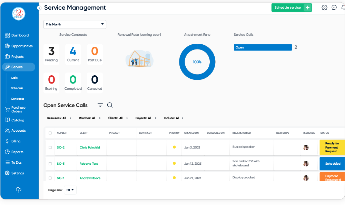Image resolution: width=345 pixels, height=208 pixels.
Task: Click the Canceled contracts card
Action: (95, 83)
